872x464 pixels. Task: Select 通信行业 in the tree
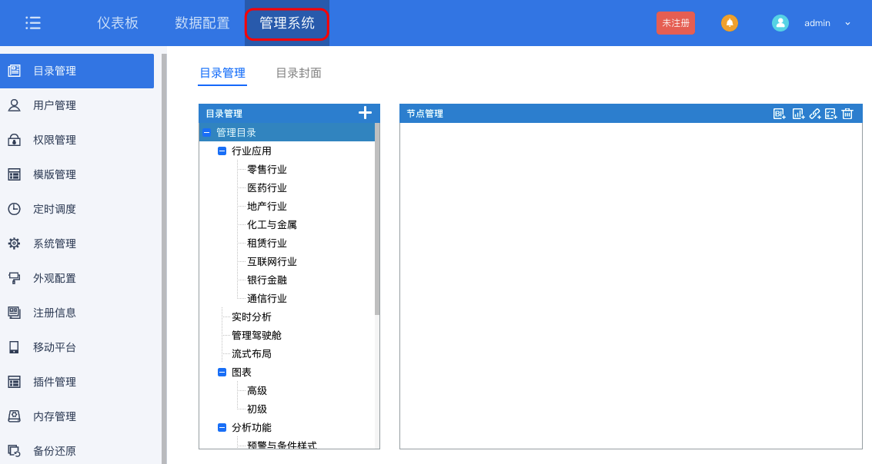click(267, 299)
